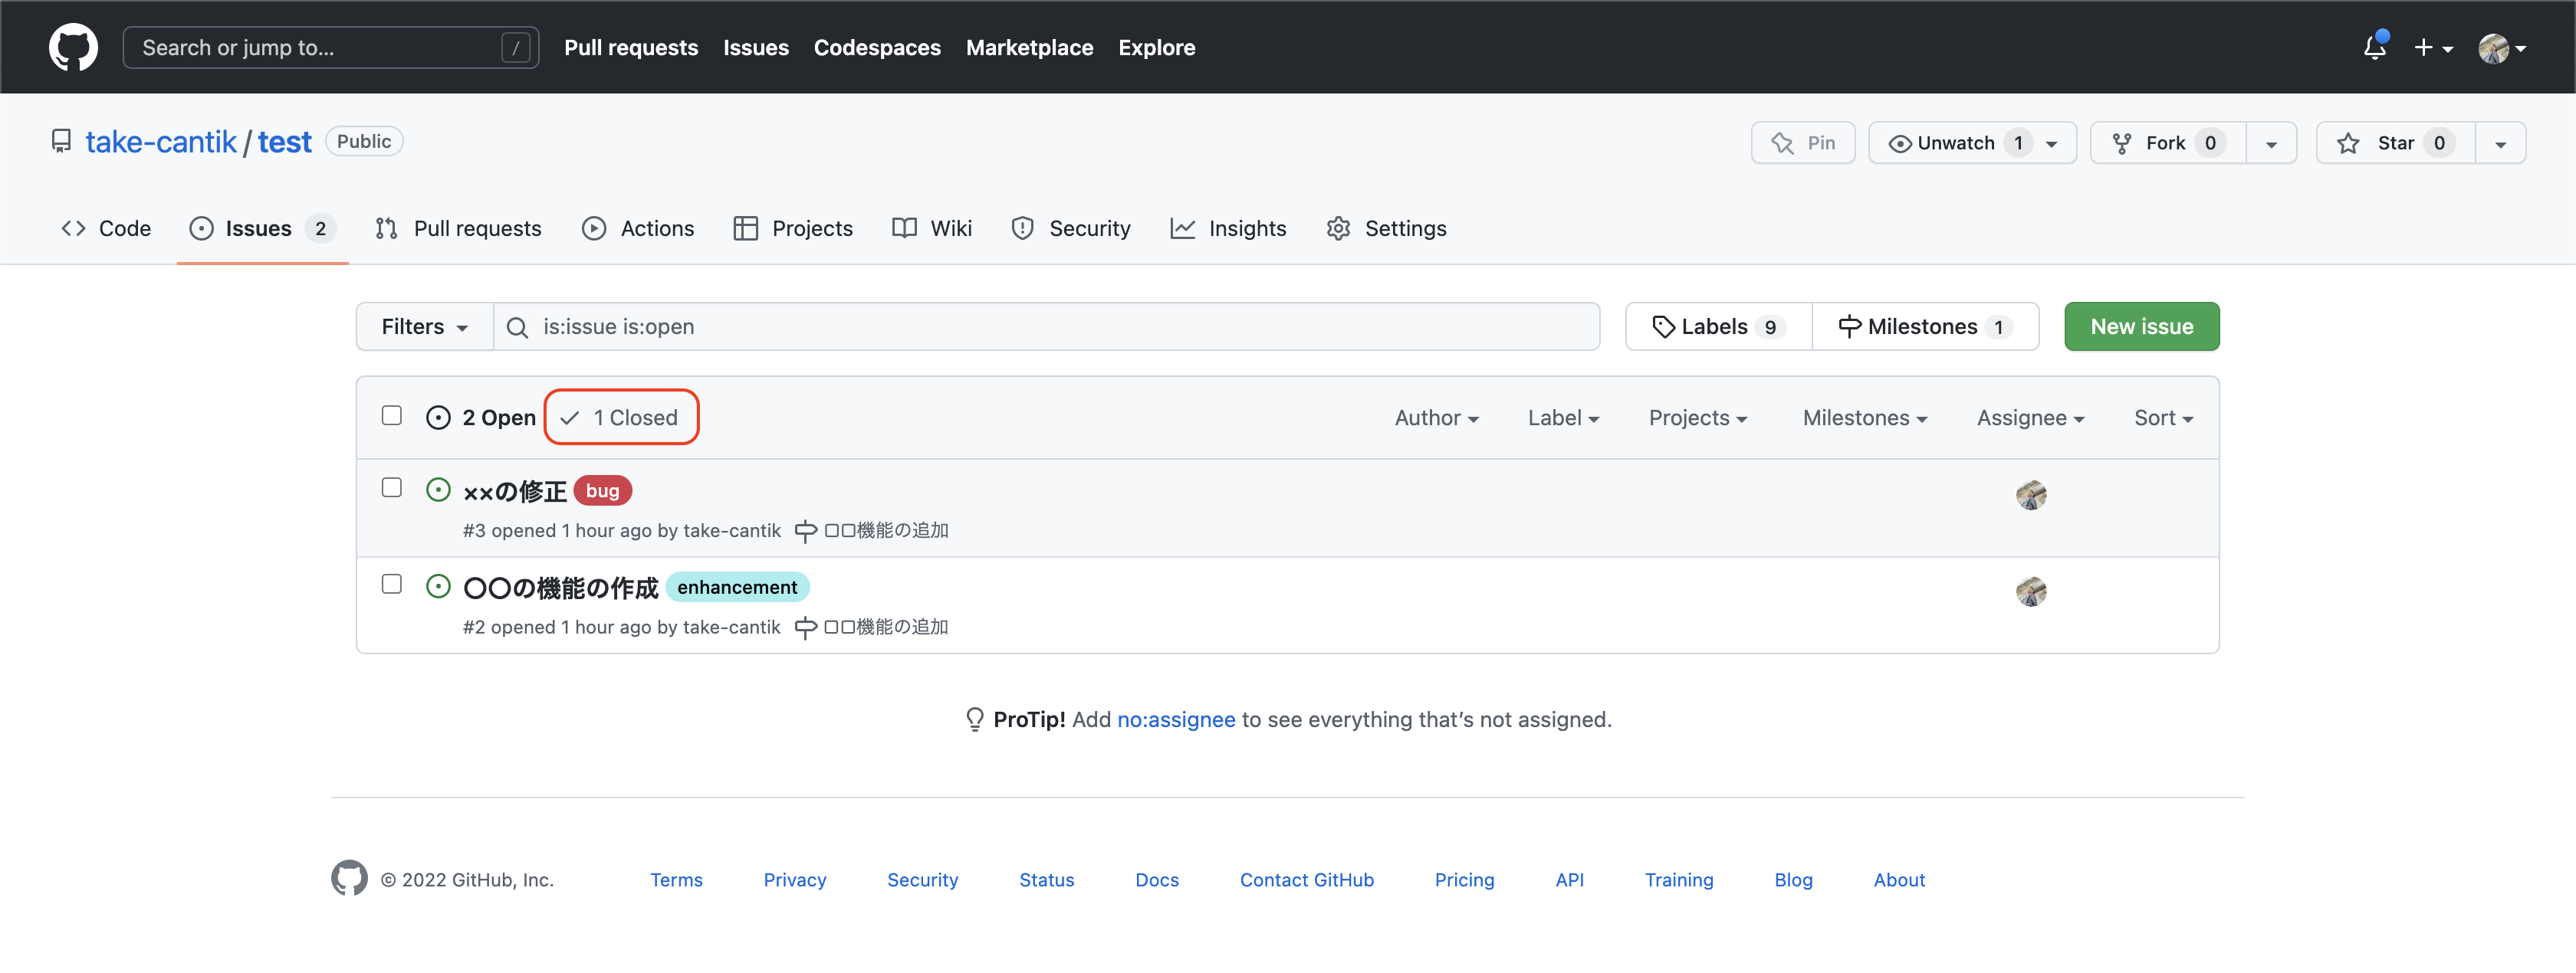Open the Sort dropdown
This screenshot has width=2576, height=973.
2162,418
